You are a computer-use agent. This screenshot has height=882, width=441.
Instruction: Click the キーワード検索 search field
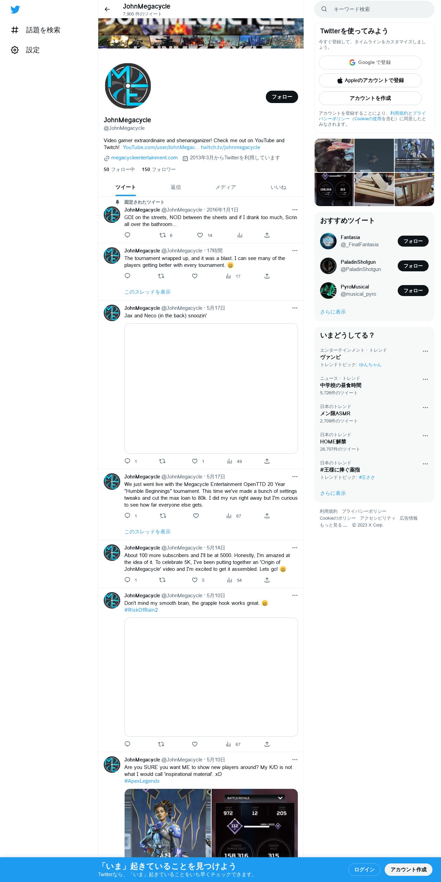coord(374,9)
